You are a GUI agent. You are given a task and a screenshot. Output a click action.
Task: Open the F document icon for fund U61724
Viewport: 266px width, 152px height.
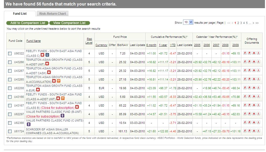pos(245,131)
